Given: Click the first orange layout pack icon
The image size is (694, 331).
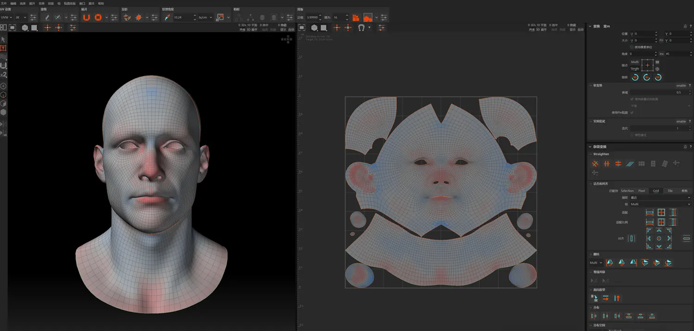Looking at the screenshot, I should [x=356, y=17].
